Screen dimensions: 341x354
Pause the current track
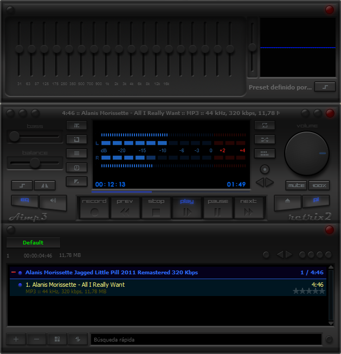tap(218, 208)
